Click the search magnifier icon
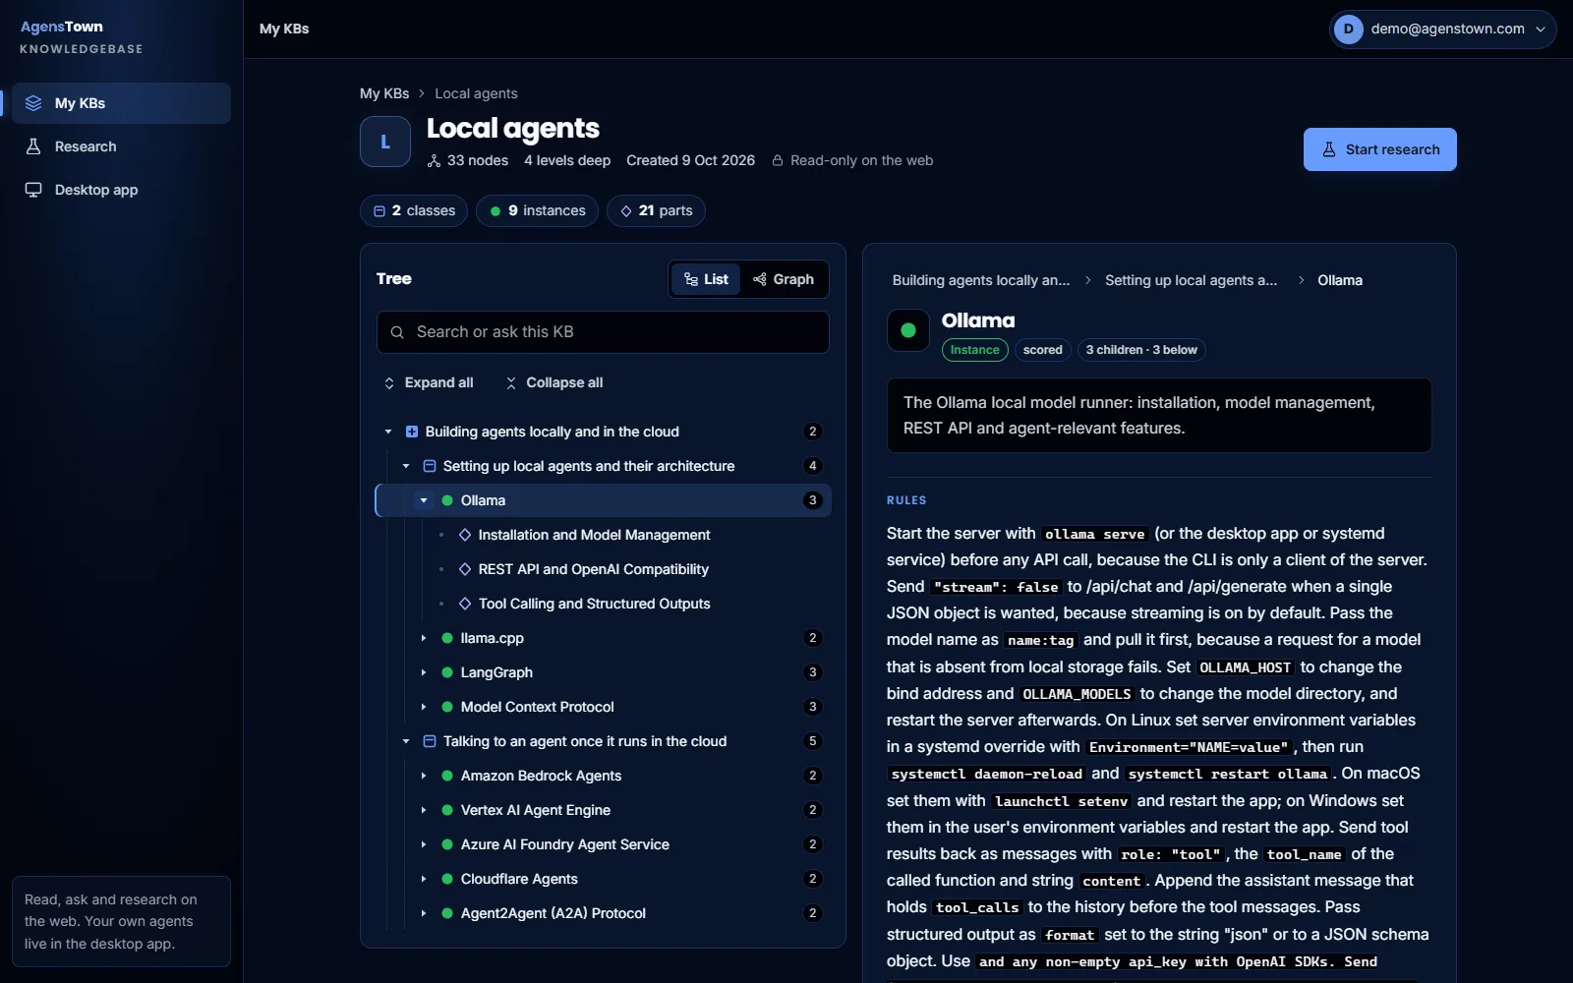 tap(397, 332)
